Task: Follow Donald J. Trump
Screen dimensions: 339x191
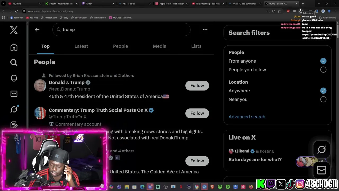Action: [x=197, y=85]
